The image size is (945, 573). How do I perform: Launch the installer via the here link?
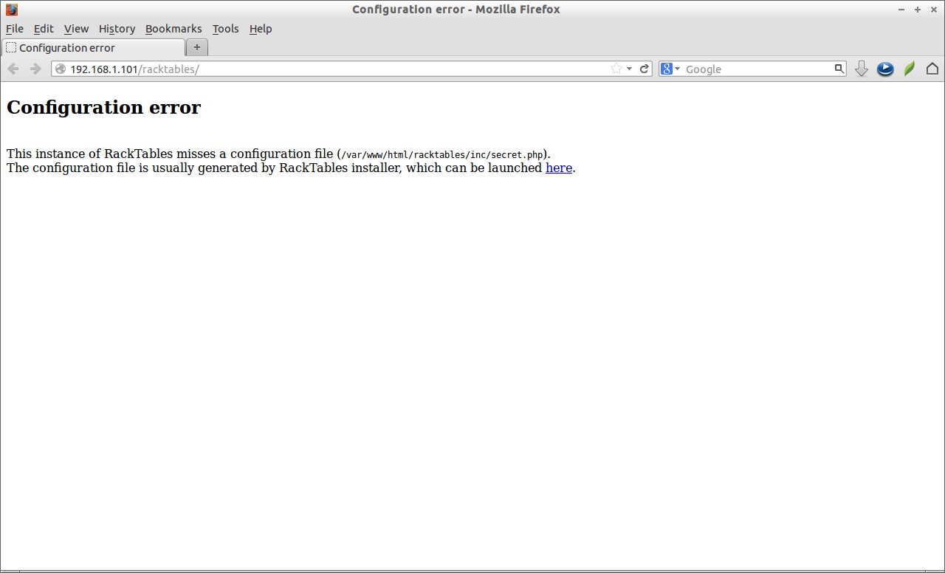click(x=559, y=168)
